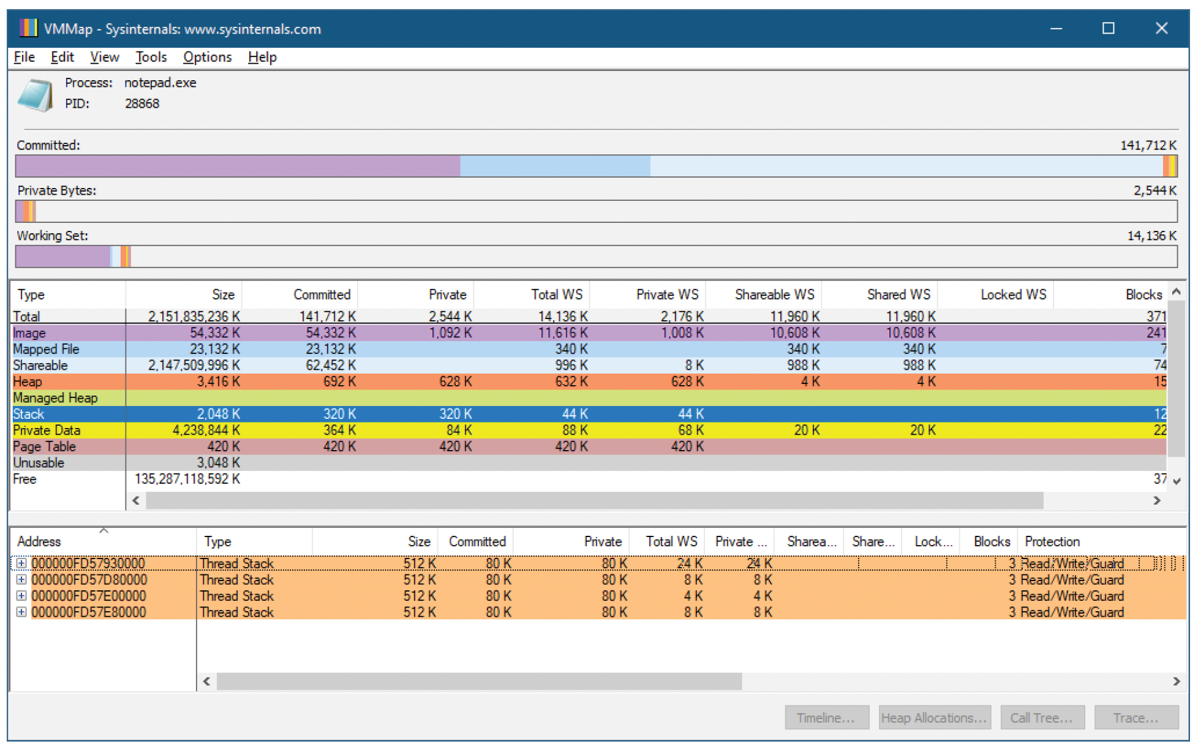
Task: Open the File menu
Action: click(x=24, y=57)
